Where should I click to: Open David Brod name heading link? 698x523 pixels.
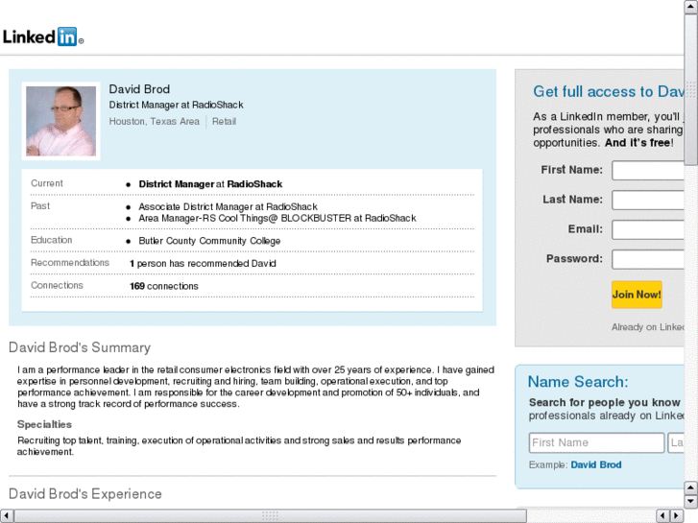click(x=139, y=89)
